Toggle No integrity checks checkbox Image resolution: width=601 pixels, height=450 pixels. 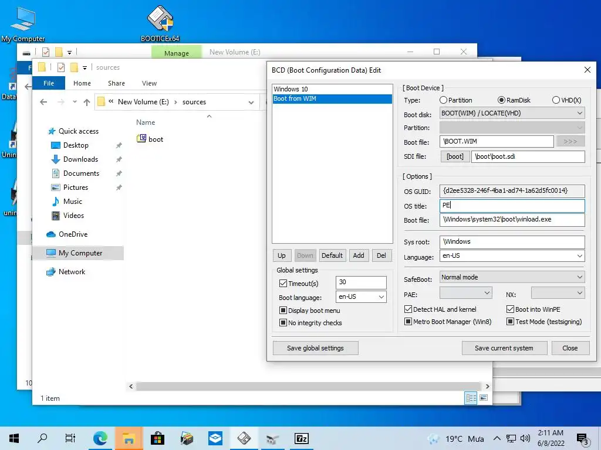tap(283, 323)
